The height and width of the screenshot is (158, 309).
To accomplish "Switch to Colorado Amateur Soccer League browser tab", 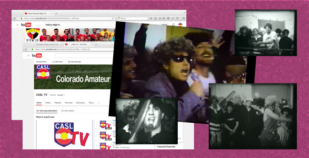I will pos(48,44).
